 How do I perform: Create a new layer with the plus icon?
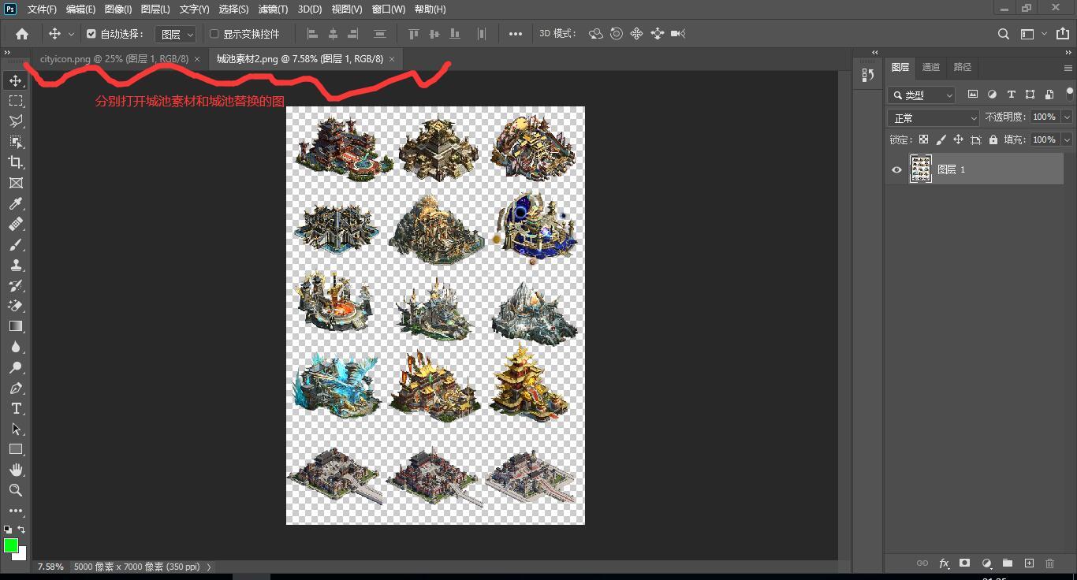(x=1029, y=563)
